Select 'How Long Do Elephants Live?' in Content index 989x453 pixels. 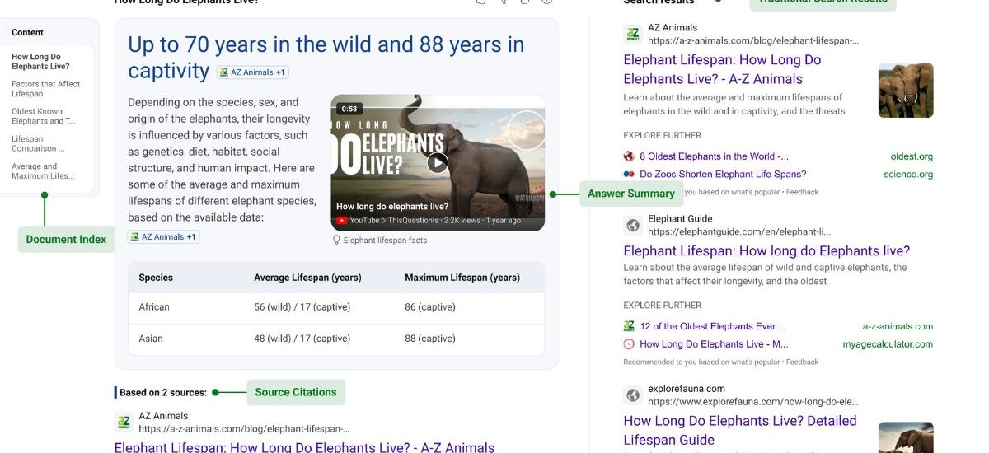41,62
